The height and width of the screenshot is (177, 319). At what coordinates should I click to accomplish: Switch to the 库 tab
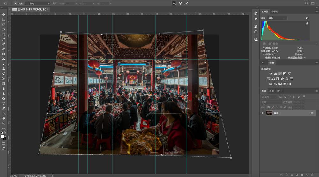pos(263,63)
